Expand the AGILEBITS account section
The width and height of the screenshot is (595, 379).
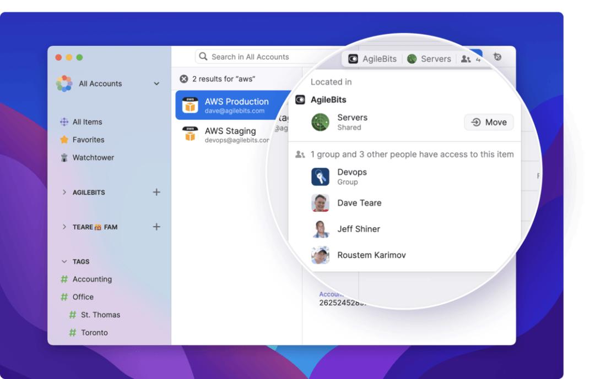(64, 193)
